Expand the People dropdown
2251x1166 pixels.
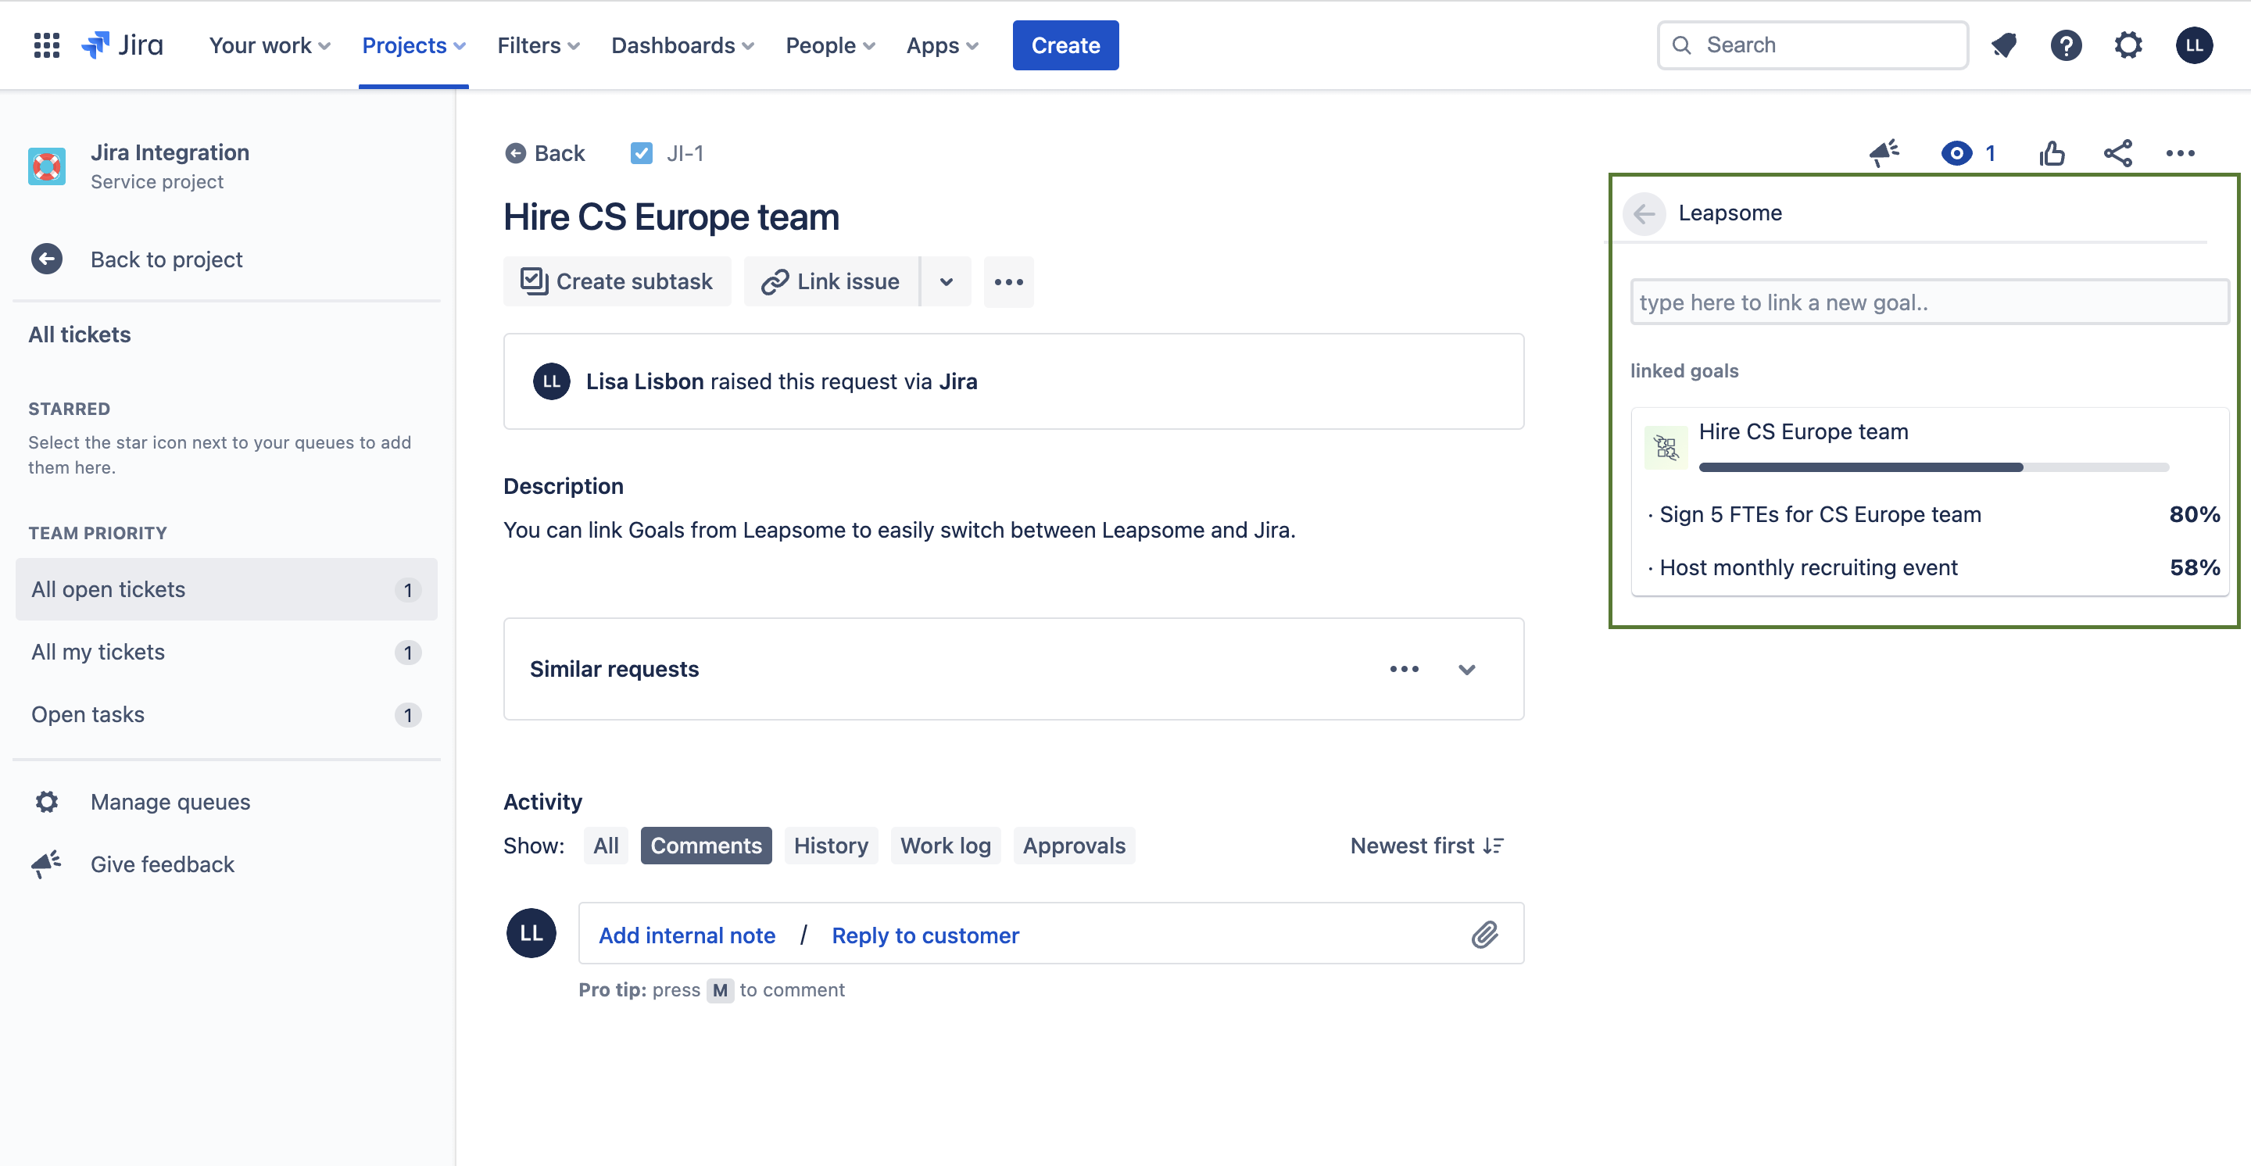coord(830,45)
